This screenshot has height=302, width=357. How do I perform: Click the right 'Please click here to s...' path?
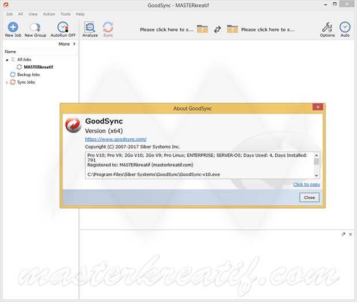268,29
